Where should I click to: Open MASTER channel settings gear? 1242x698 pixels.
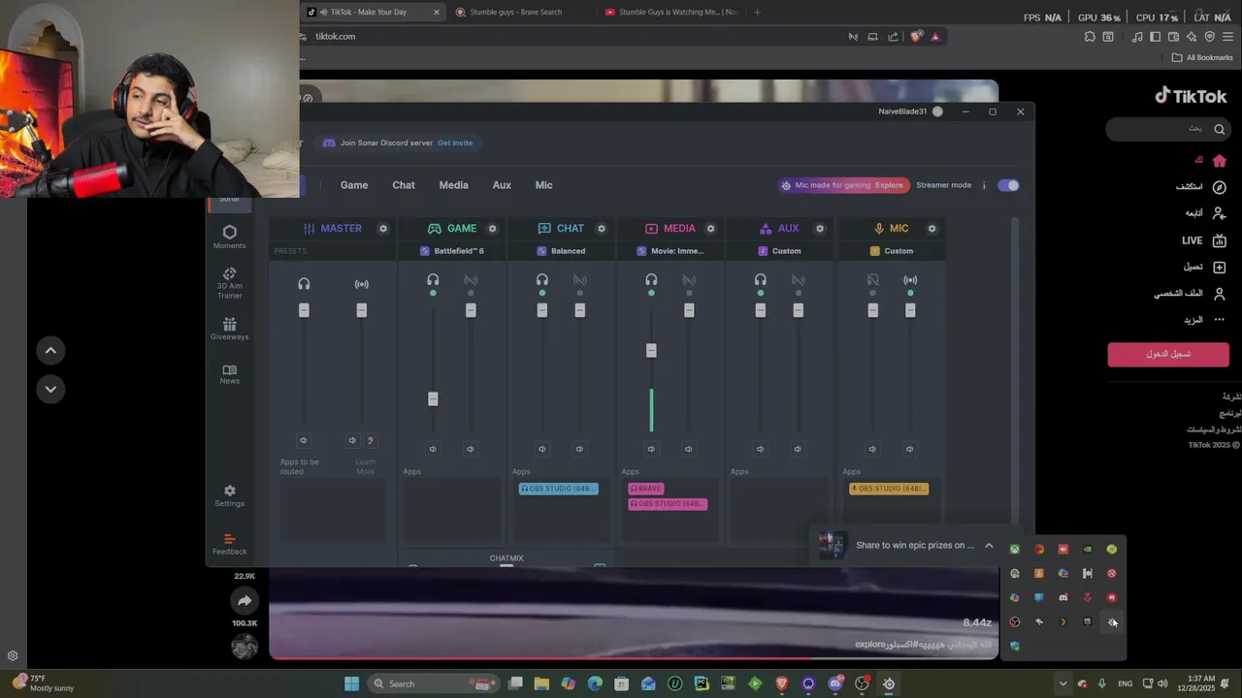[x=383, y=229]
